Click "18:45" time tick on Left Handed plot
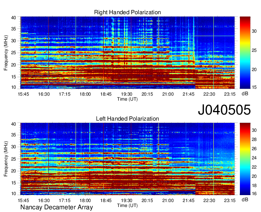261x212 pixels. click(x=106, y=200)
